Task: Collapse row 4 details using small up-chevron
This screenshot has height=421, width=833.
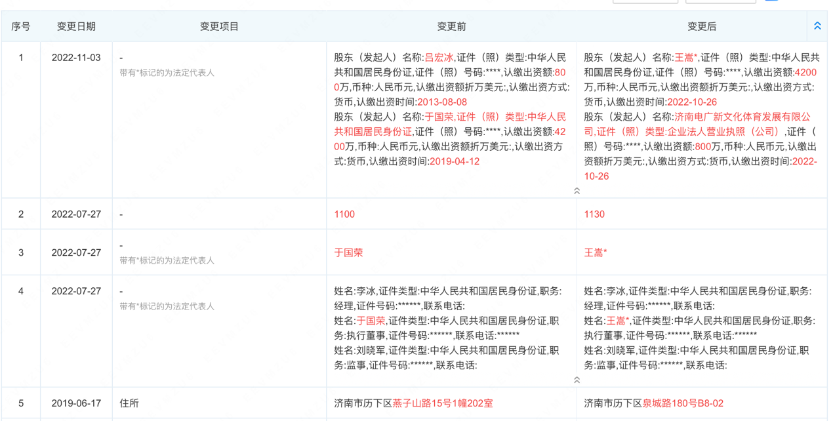Action: pos(577,380)
